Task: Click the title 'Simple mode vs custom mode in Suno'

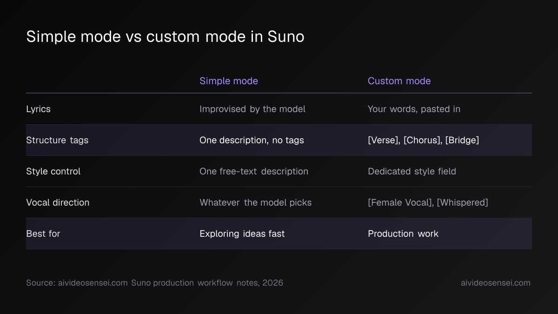Action: pos(165,36)
